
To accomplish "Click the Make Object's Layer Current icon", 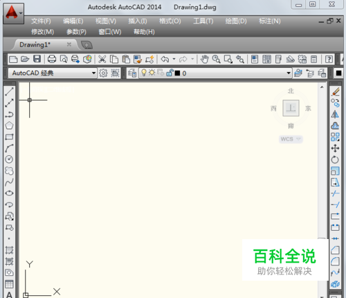I will (298, 73).
